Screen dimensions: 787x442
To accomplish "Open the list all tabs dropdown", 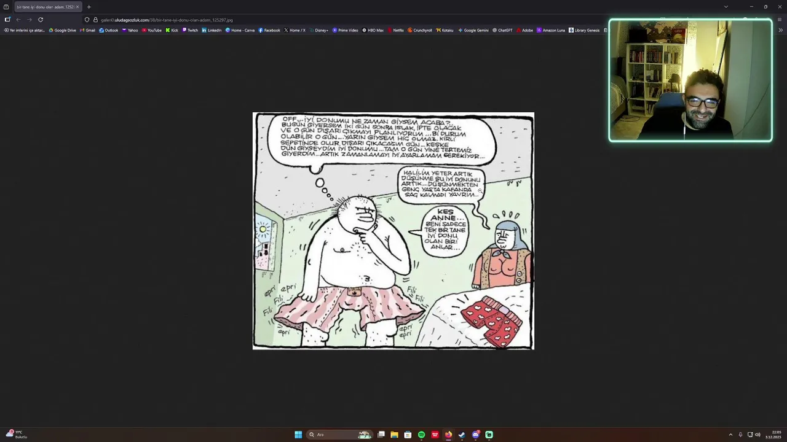I will pyautogui.click(x=726, y=7).
